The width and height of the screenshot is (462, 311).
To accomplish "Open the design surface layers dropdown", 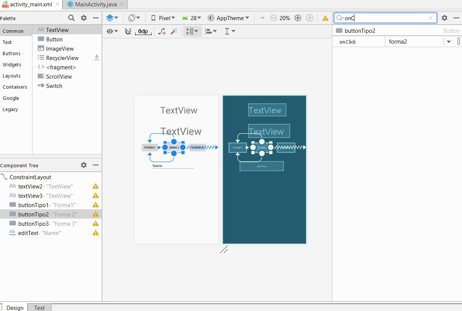I will coord(112,18).
